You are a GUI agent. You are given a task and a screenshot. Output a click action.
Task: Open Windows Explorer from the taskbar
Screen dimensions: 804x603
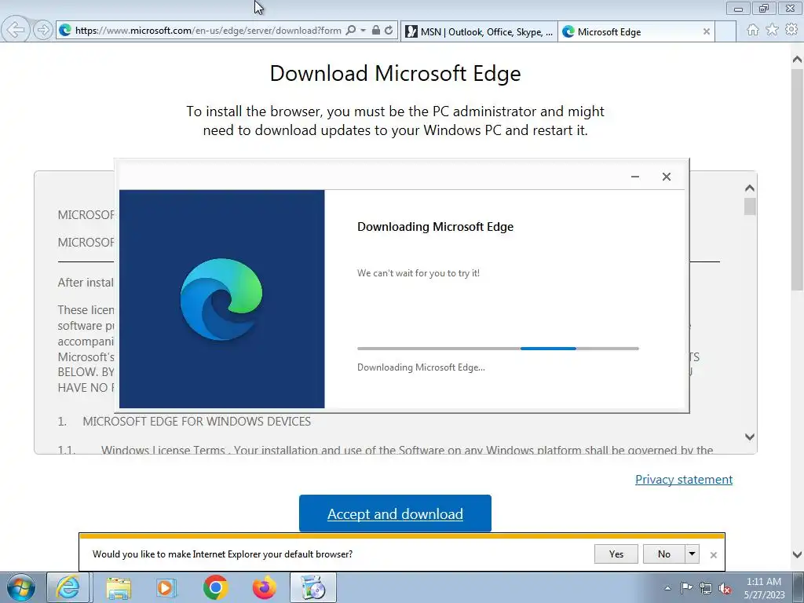[x=119, y=587]
